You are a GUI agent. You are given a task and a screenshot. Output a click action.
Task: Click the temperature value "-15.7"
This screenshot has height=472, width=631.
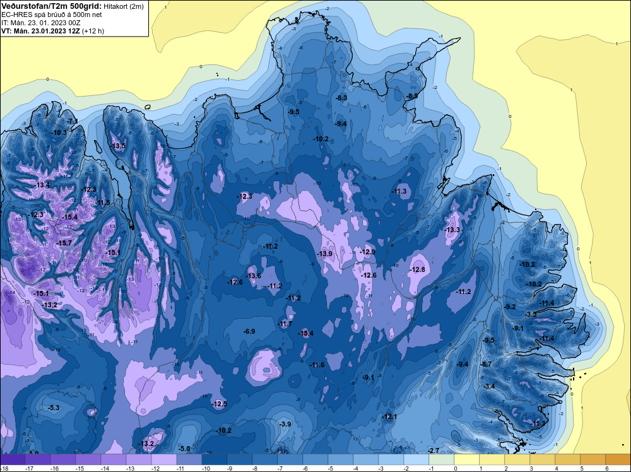(x=64, y=243)
